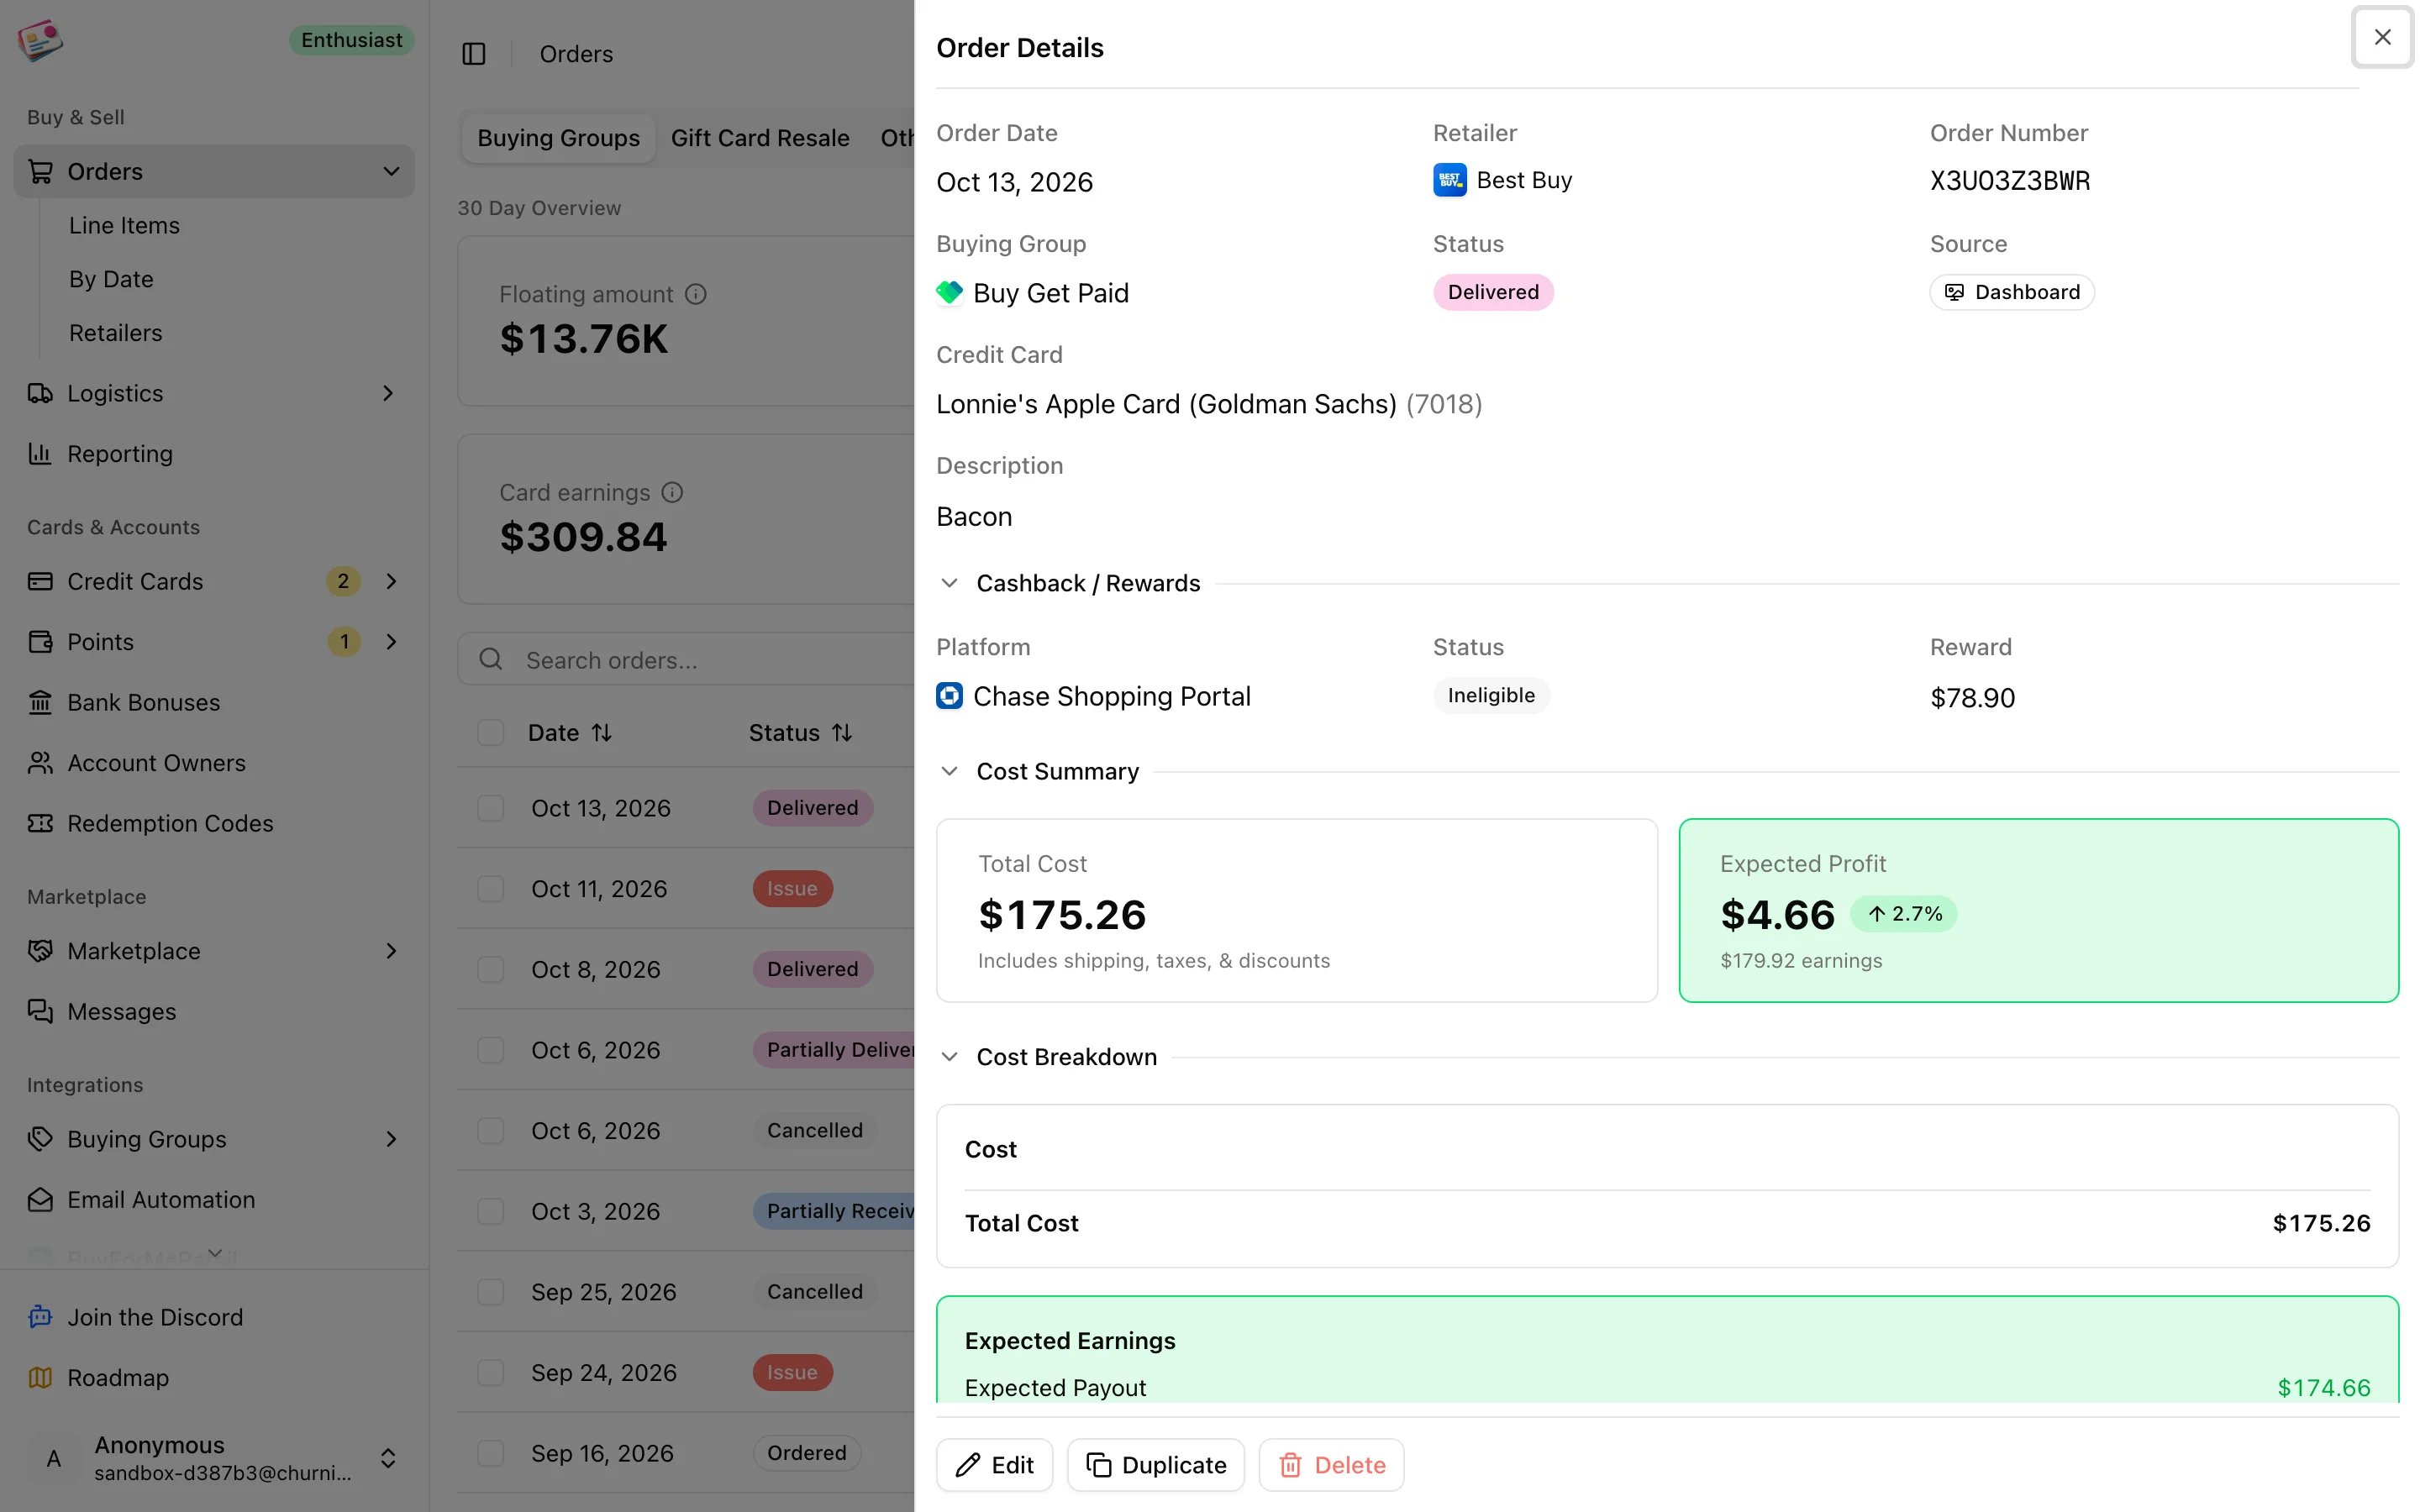This screenshot has height=1512, width=2420.
Task: Select the Oct 13, 2026 order checkbox
Action: point(490,808)
